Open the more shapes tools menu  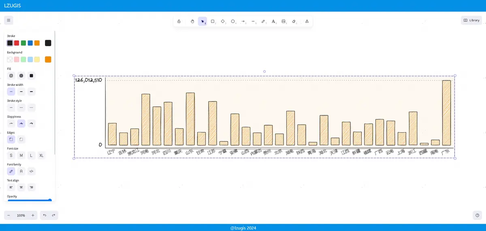click(x=307, y=21)
